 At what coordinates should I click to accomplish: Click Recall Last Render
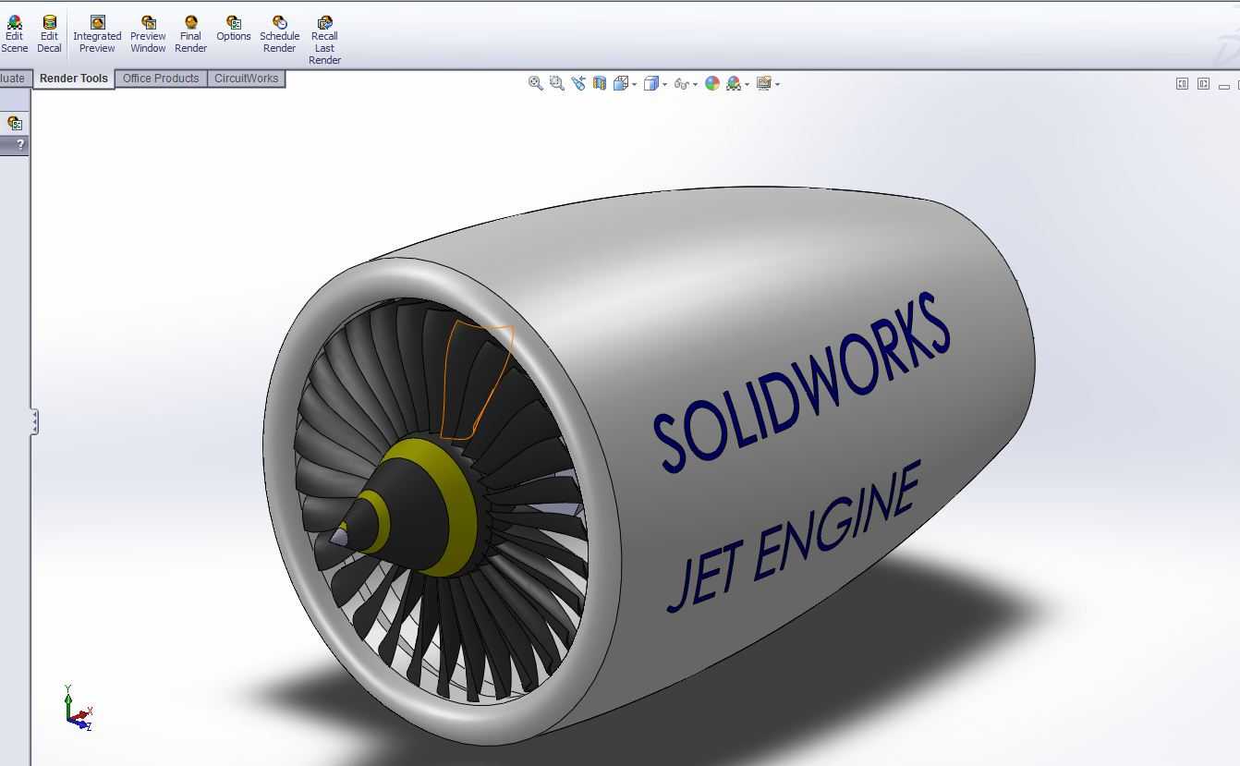(x=325, y=40)
